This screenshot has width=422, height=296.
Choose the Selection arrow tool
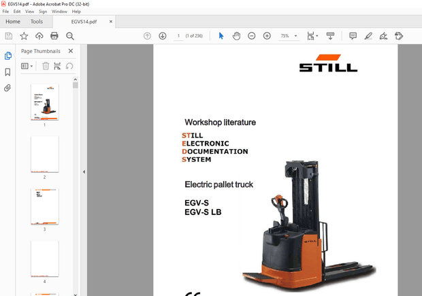[x=221, y=36]
